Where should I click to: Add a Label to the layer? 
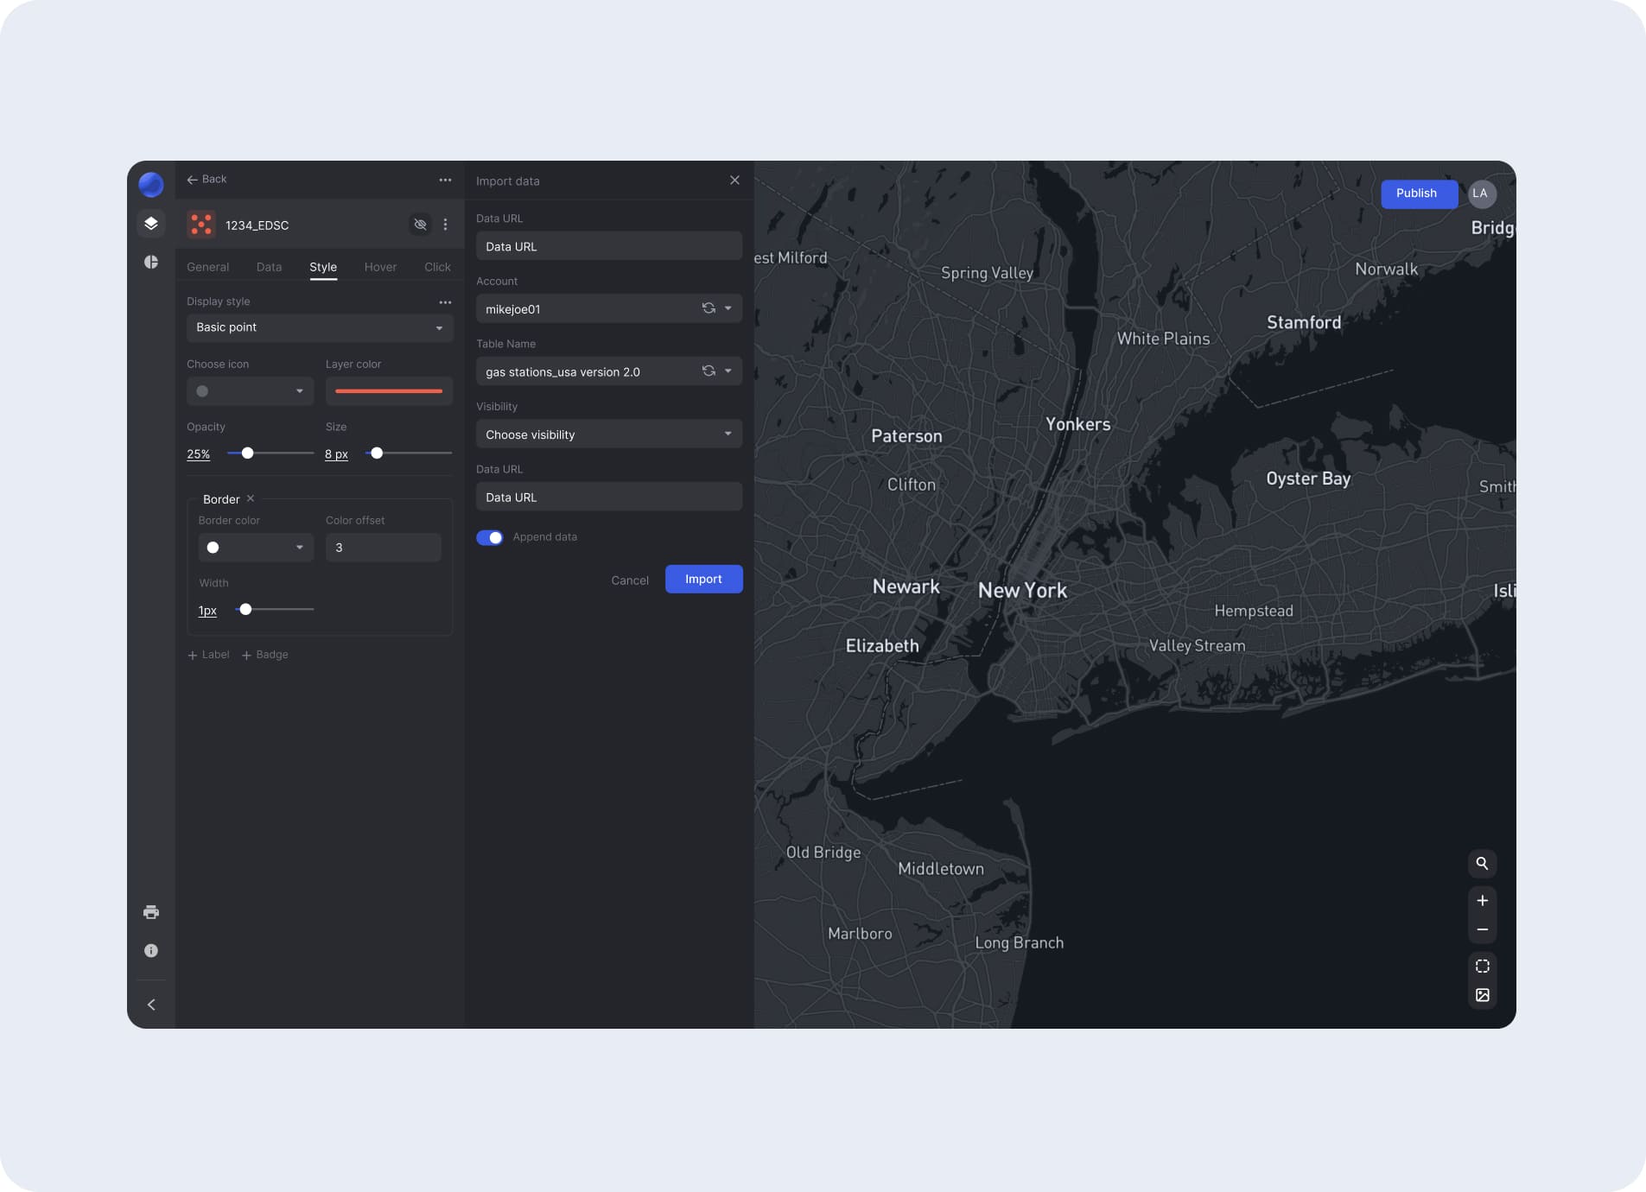pyautogui.click(x=208, y=655)
